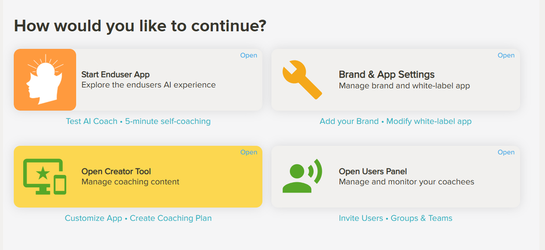Click the orange head AI coach icon
Screen dimensions: 545x250
click(45, 80)
